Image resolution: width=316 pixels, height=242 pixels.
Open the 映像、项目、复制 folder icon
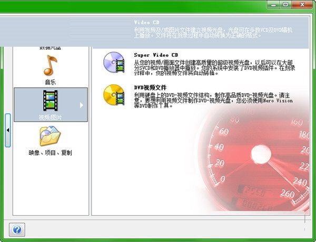coord(50,136)
